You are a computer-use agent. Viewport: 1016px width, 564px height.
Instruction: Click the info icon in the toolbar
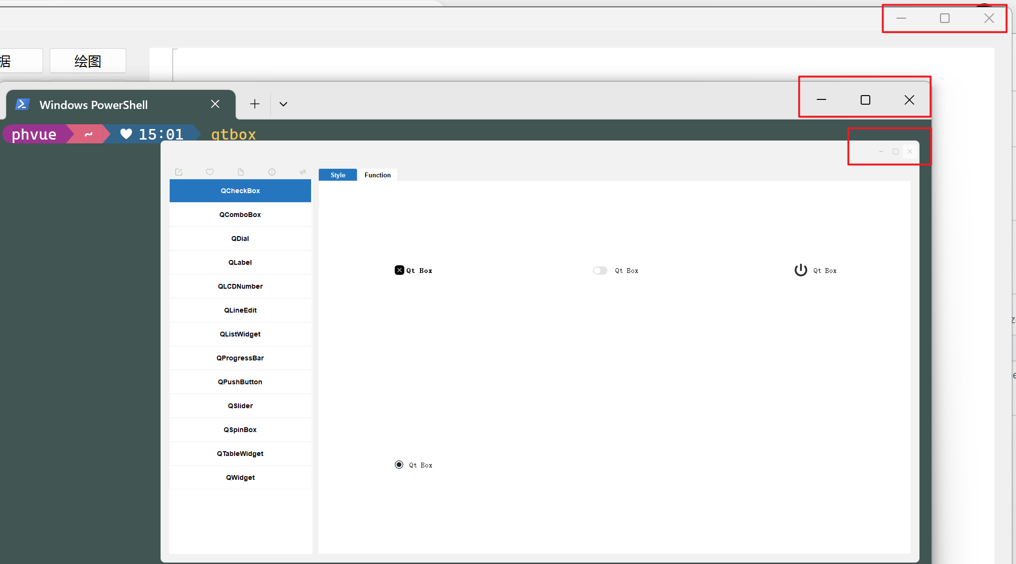272,172
